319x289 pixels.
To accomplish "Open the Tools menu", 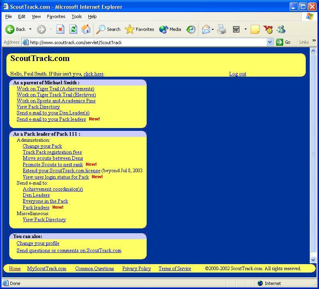I will (77, 17).
